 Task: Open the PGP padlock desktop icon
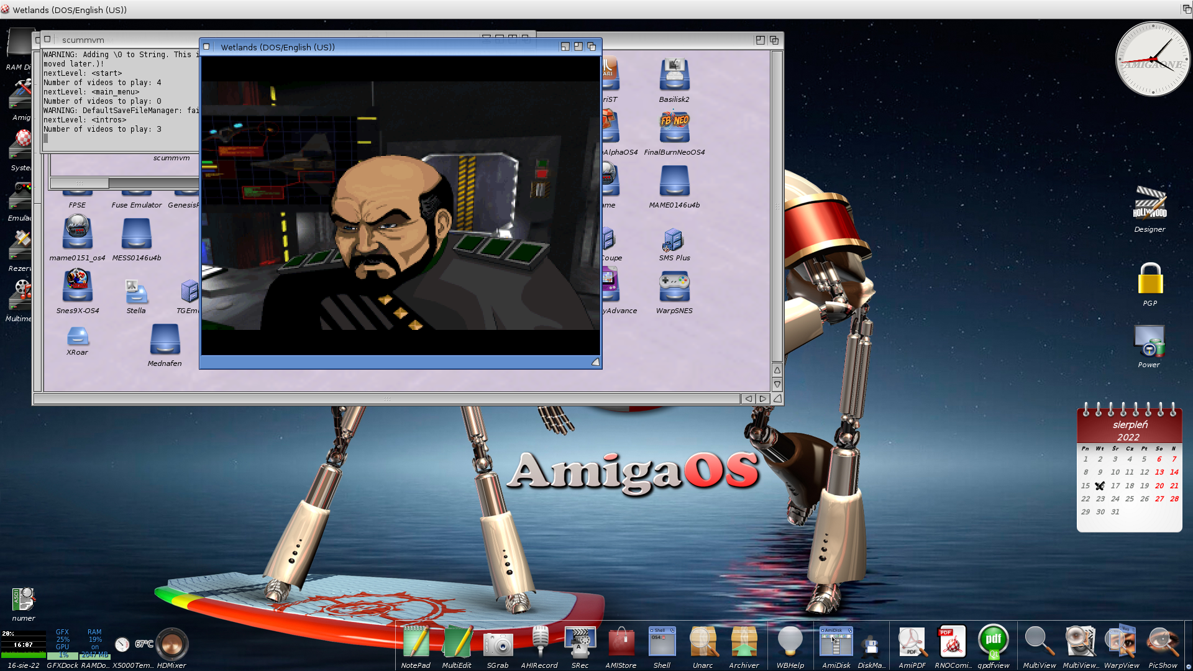(x=1150, y=278)
